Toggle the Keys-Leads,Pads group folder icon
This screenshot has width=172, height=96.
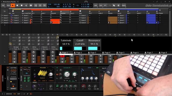23,11
